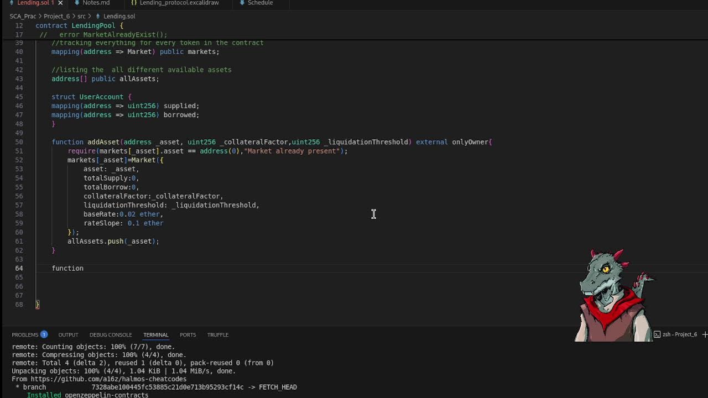The width and height of the screenshot is (708, 398).
Task: Click the github.com halmos-cheatcodes URL in terminal
Action: (x=108, y=379)
